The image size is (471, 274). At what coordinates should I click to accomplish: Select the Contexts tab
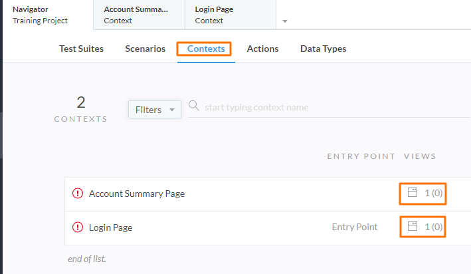206,49
